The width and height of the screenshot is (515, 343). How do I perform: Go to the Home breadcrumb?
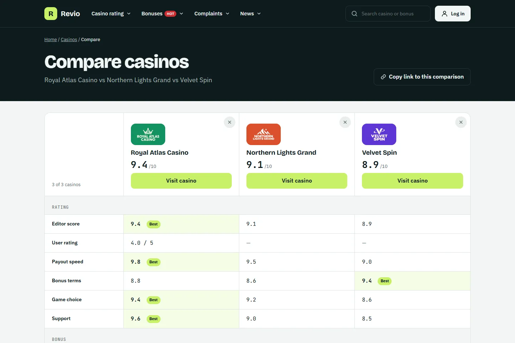[x=50, y=40]
